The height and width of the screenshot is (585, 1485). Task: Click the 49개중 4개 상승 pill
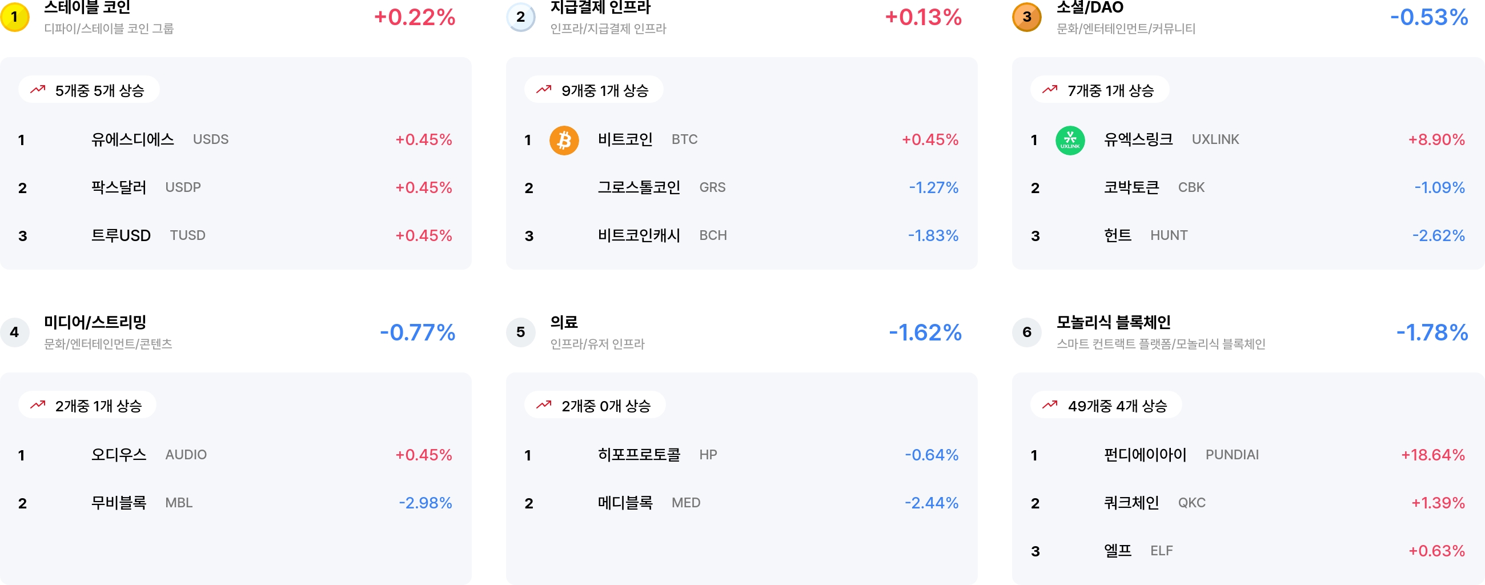(1106, 405)
